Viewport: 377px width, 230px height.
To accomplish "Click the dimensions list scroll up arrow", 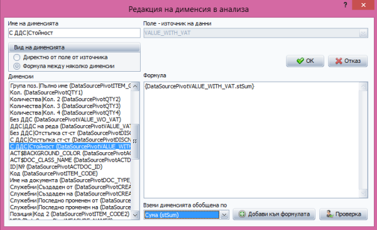I will 135,87.
